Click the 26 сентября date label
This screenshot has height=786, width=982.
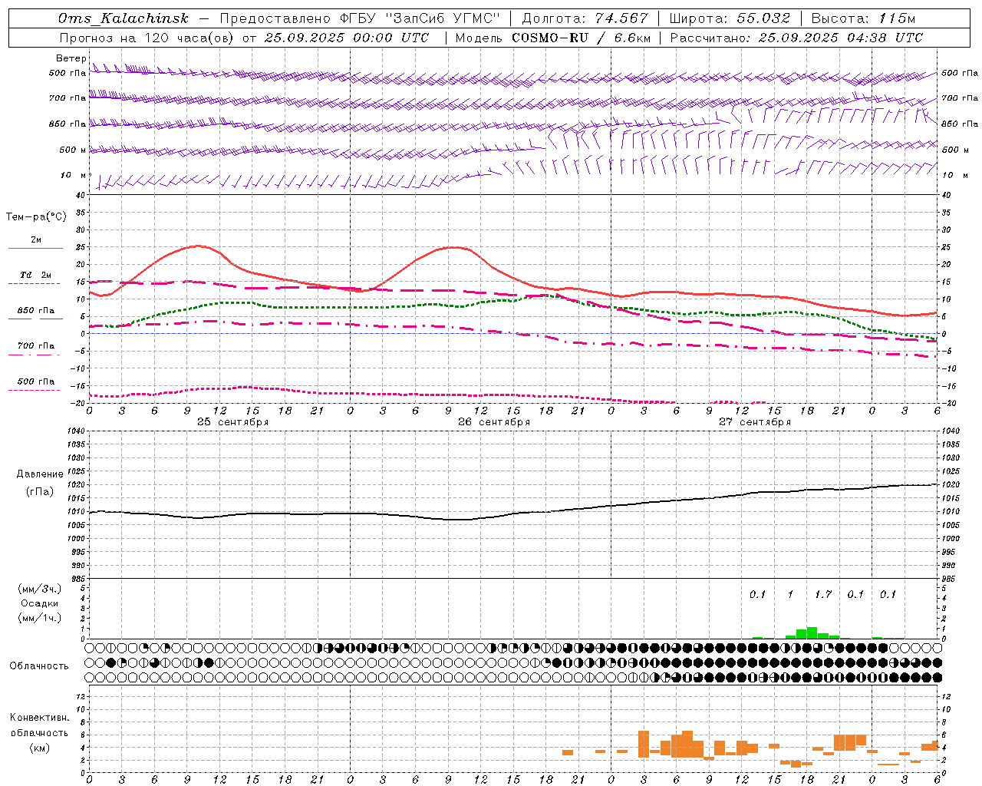[494, 422]
